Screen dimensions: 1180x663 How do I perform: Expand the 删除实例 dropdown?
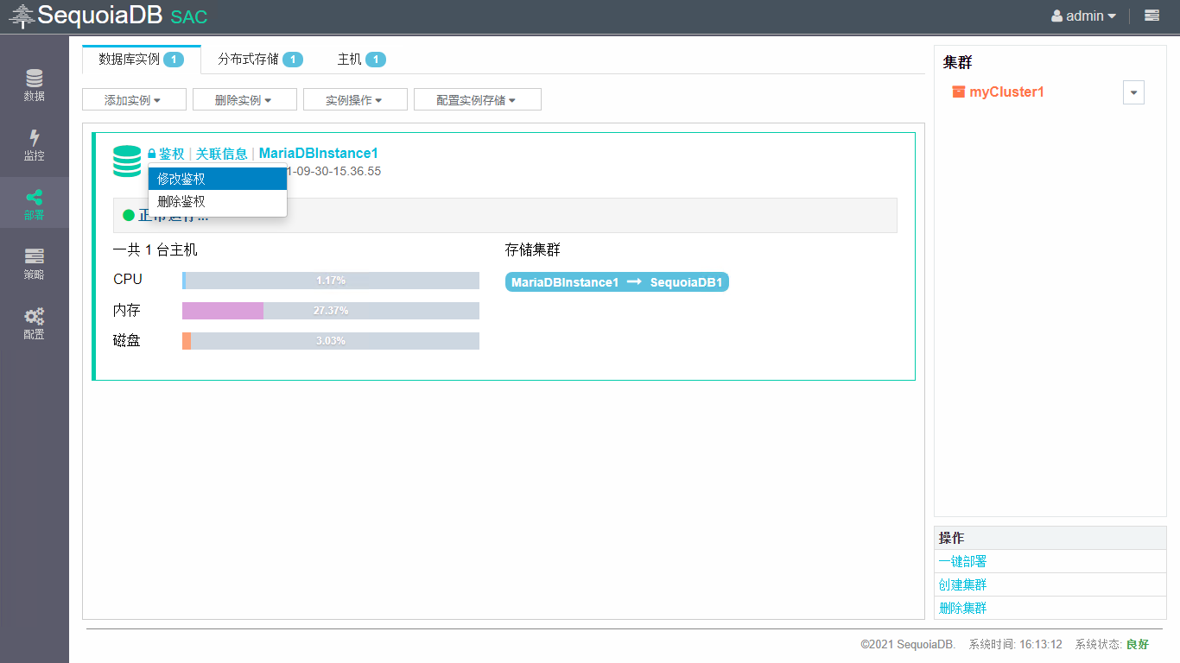click(x=244, y=100)
